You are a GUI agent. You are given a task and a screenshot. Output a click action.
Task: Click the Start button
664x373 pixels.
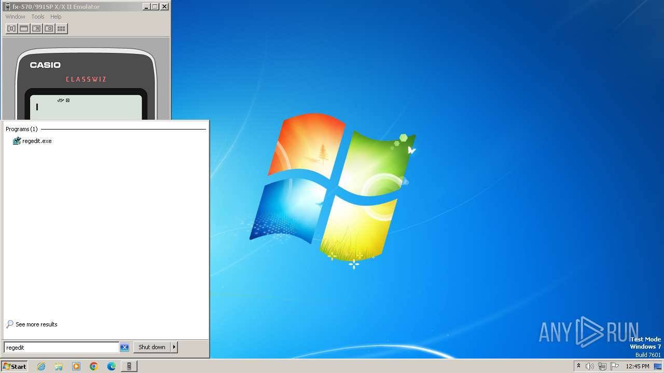click(15, 366)
